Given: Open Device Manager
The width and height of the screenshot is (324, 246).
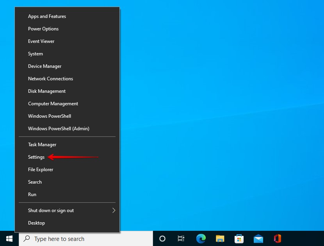Looking at the screenshot, I should [x=67, y=66].
